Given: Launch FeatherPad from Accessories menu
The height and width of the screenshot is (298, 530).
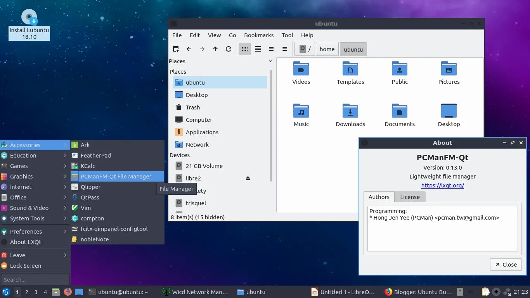Looking at the screenshot, I should click(x=117, y=155).
